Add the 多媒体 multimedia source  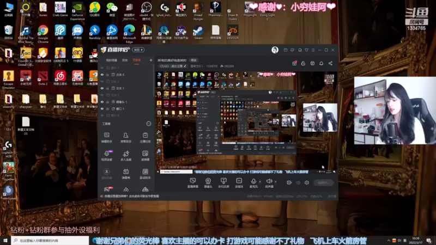click(x=239, y=183)
